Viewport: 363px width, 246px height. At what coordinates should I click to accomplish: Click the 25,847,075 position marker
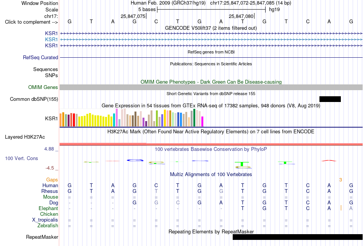click(x=133, y=16)
